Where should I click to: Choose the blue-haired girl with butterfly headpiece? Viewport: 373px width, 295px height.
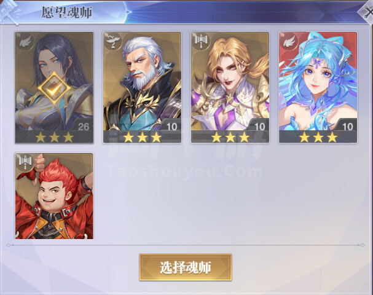pos(318,87)
